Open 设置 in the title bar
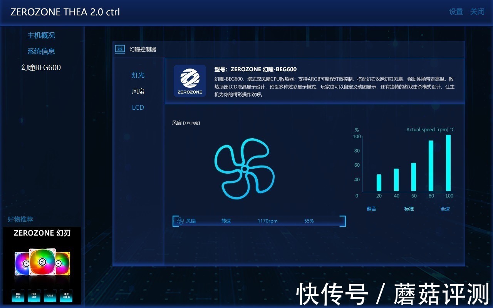The width and height of the screenshot is (493, 308). click(456, 12)
